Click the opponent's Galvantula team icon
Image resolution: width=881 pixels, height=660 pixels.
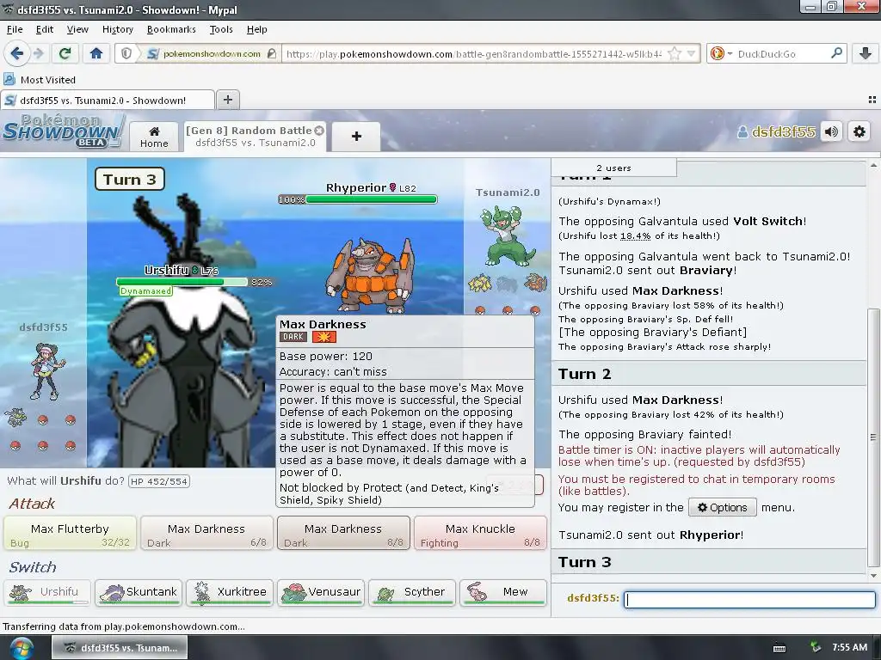[479, 284]
